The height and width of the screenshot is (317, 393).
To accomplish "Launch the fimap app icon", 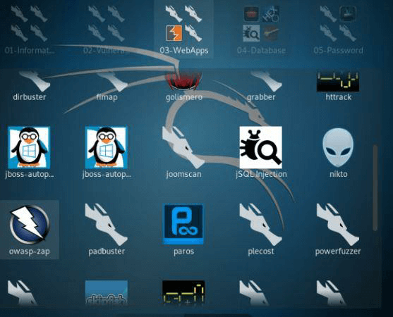I will [113, 80].
